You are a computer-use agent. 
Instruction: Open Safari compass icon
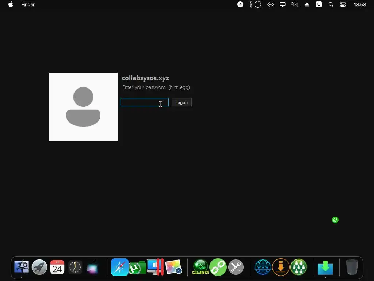tap(120, 267)
